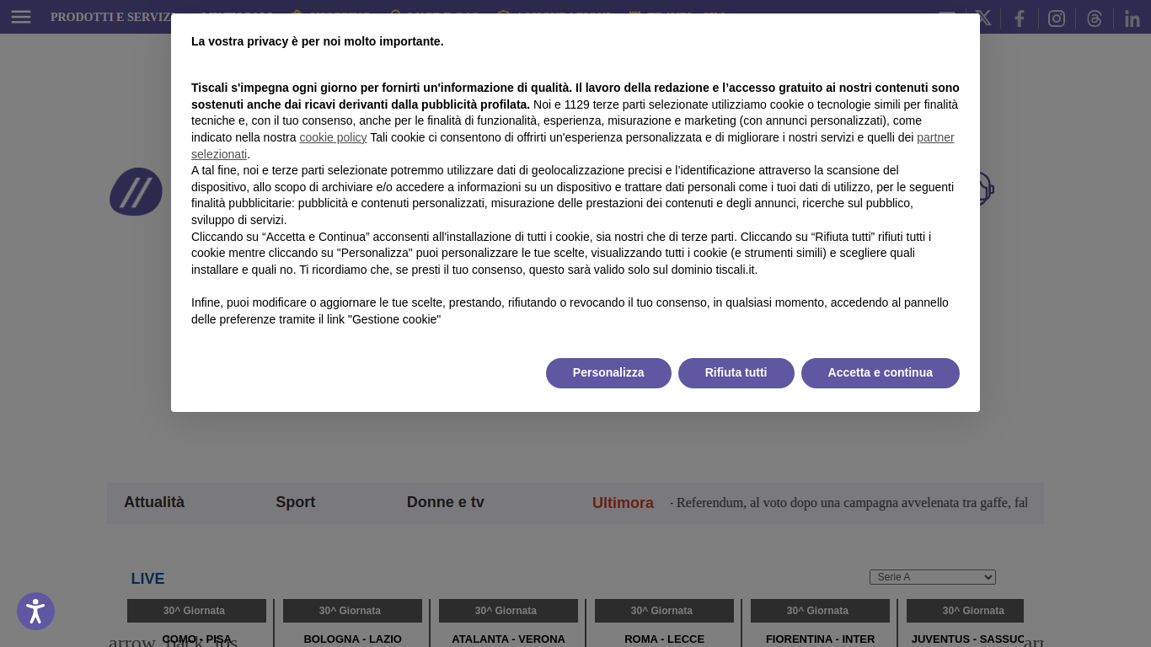The height and width of the screenshot is (647, 1151).
Task: Click 30^ Giornata header above Como - Pisa
Action: click(196, 611)
